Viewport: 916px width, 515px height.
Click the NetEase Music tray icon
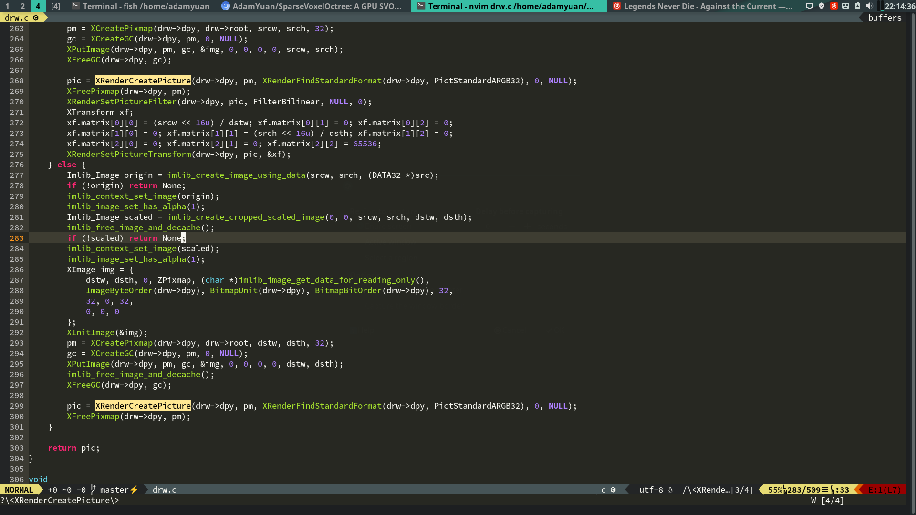[833, 6]
